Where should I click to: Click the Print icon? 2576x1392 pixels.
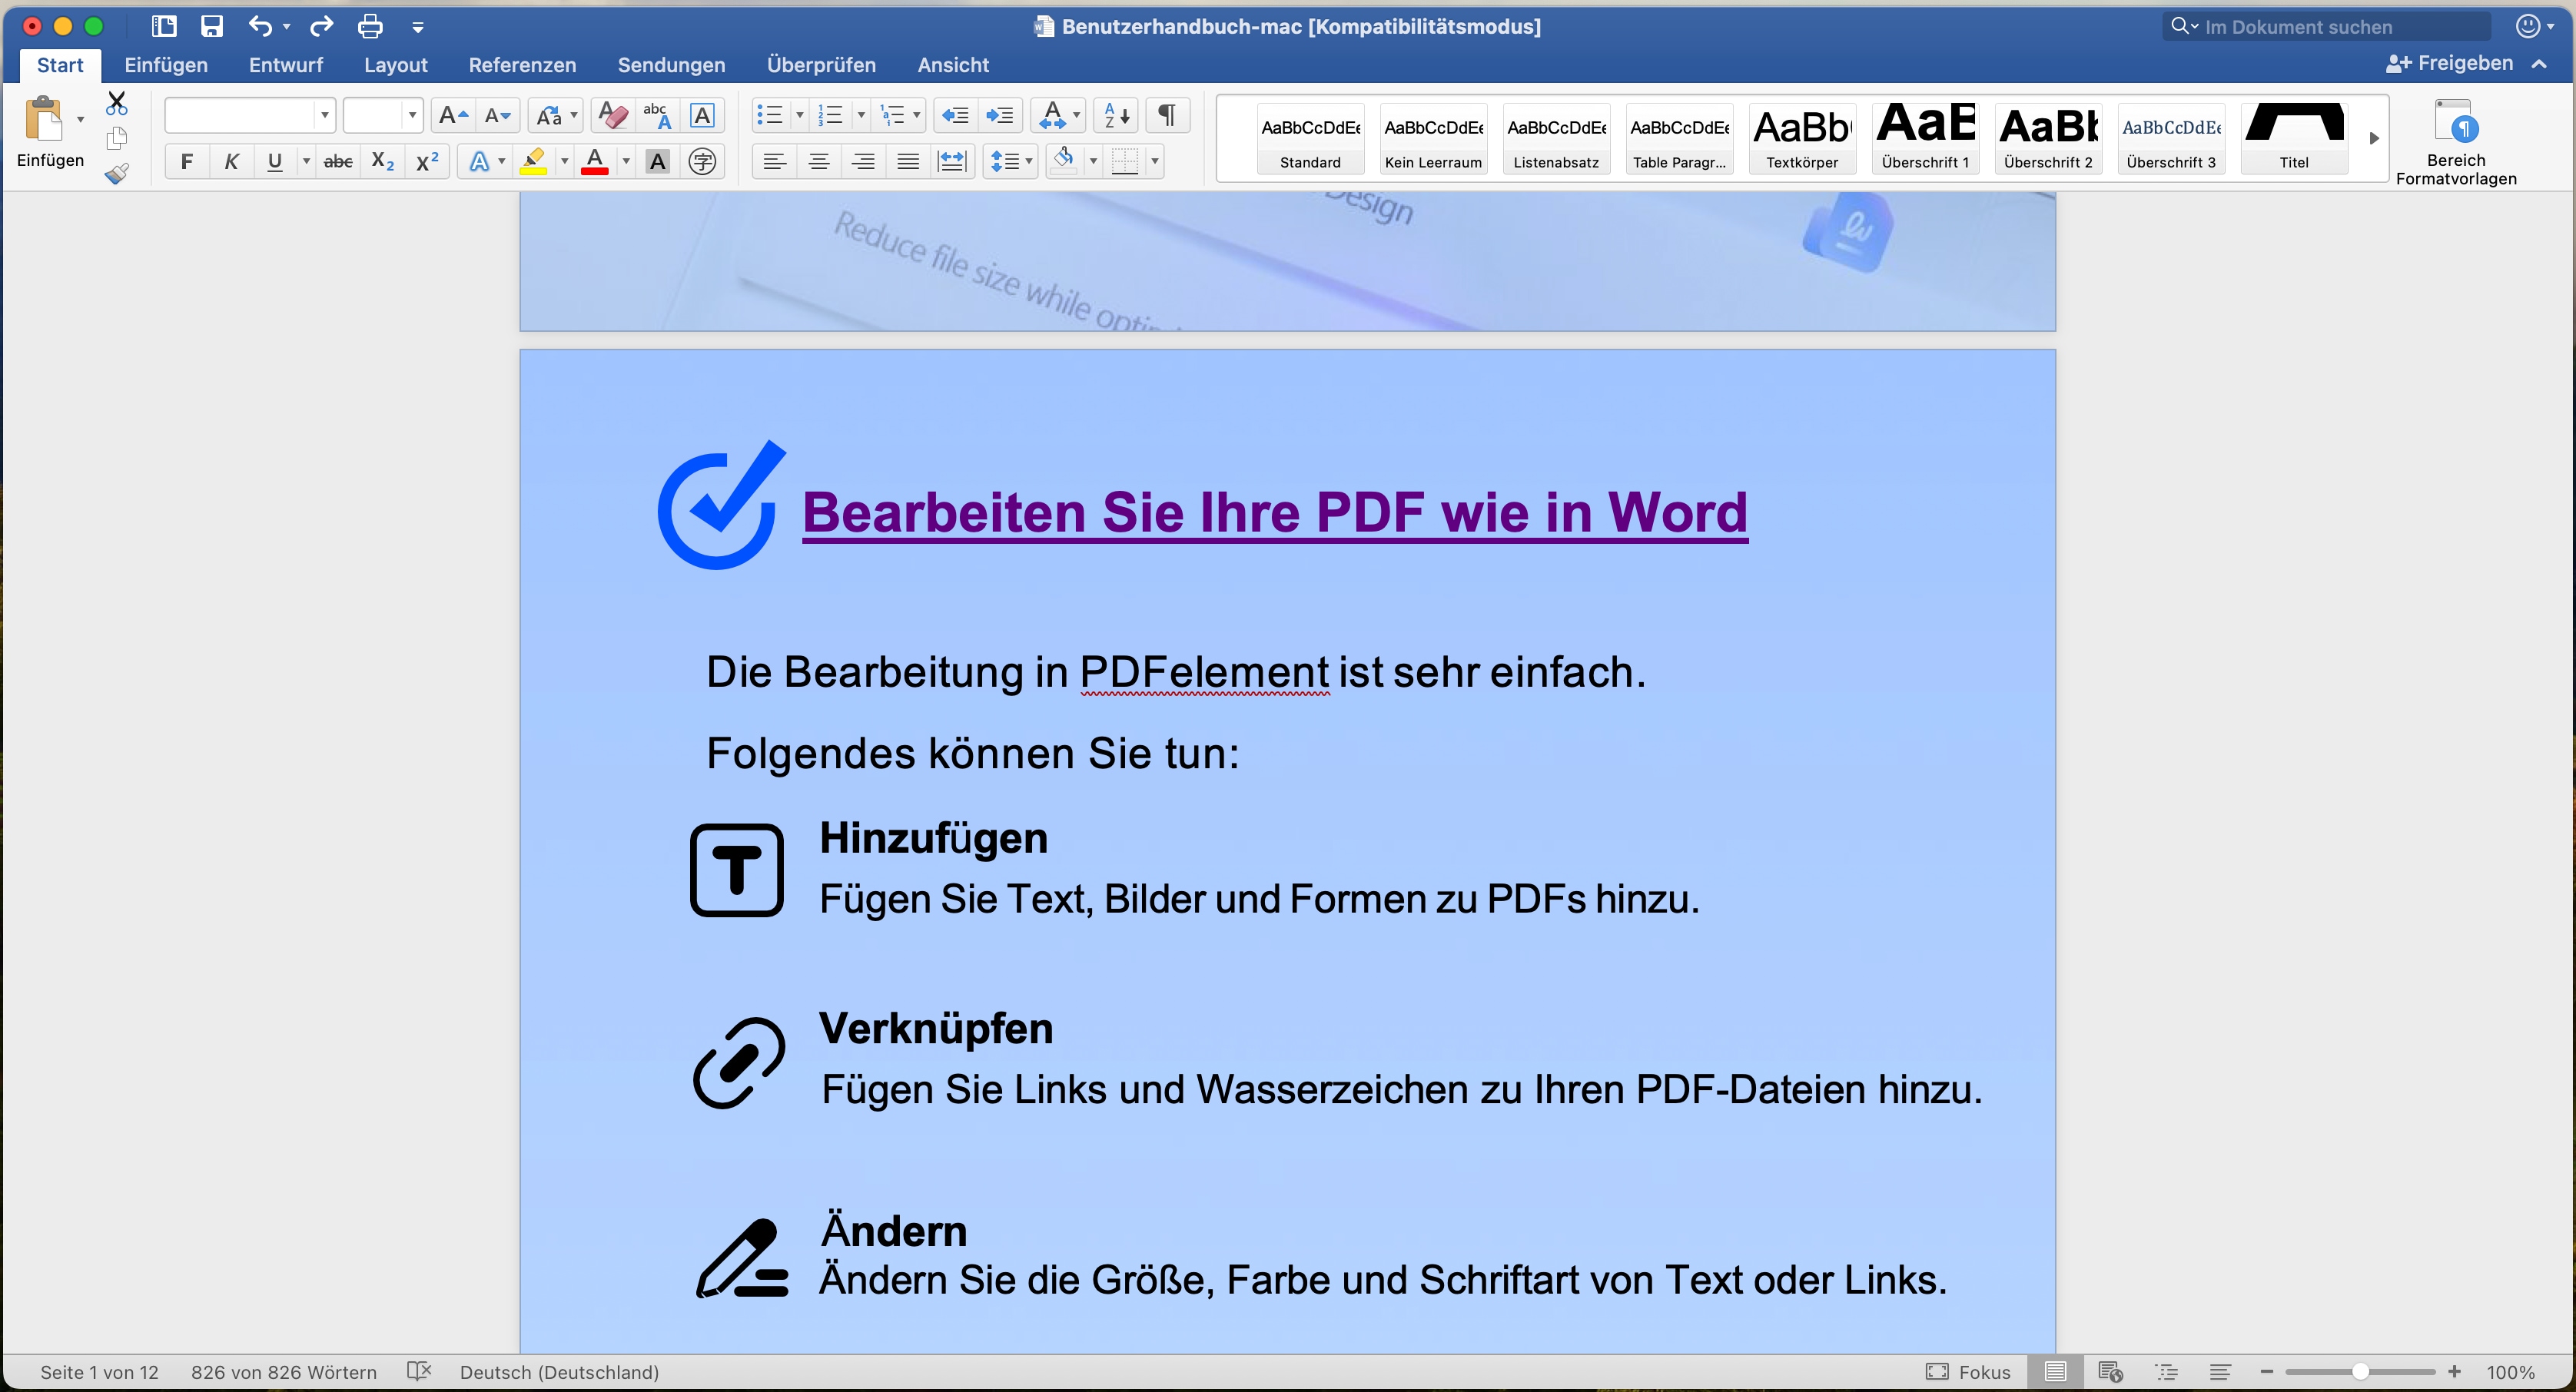(370, 26)
